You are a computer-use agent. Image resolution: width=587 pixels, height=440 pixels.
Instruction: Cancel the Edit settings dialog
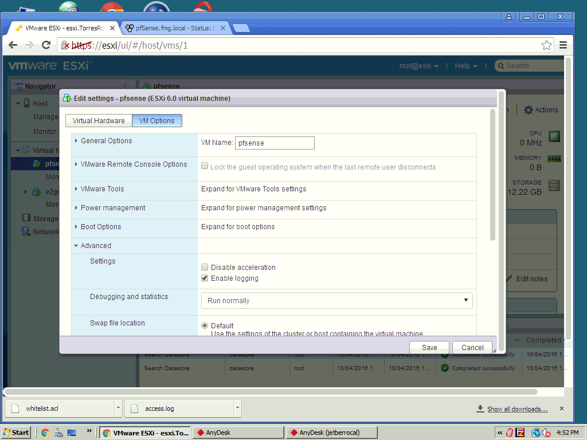click(x=472, y=347)
